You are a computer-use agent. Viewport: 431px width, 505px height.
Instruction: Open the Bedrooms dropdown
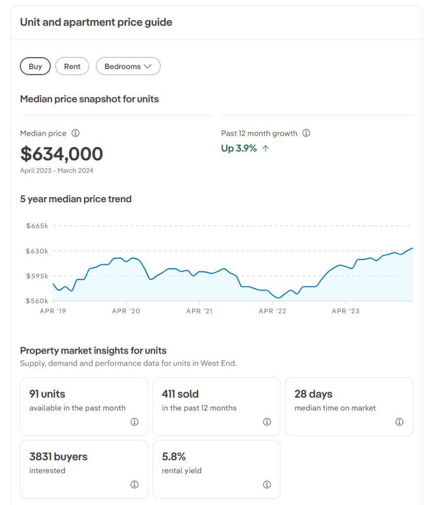128,67
